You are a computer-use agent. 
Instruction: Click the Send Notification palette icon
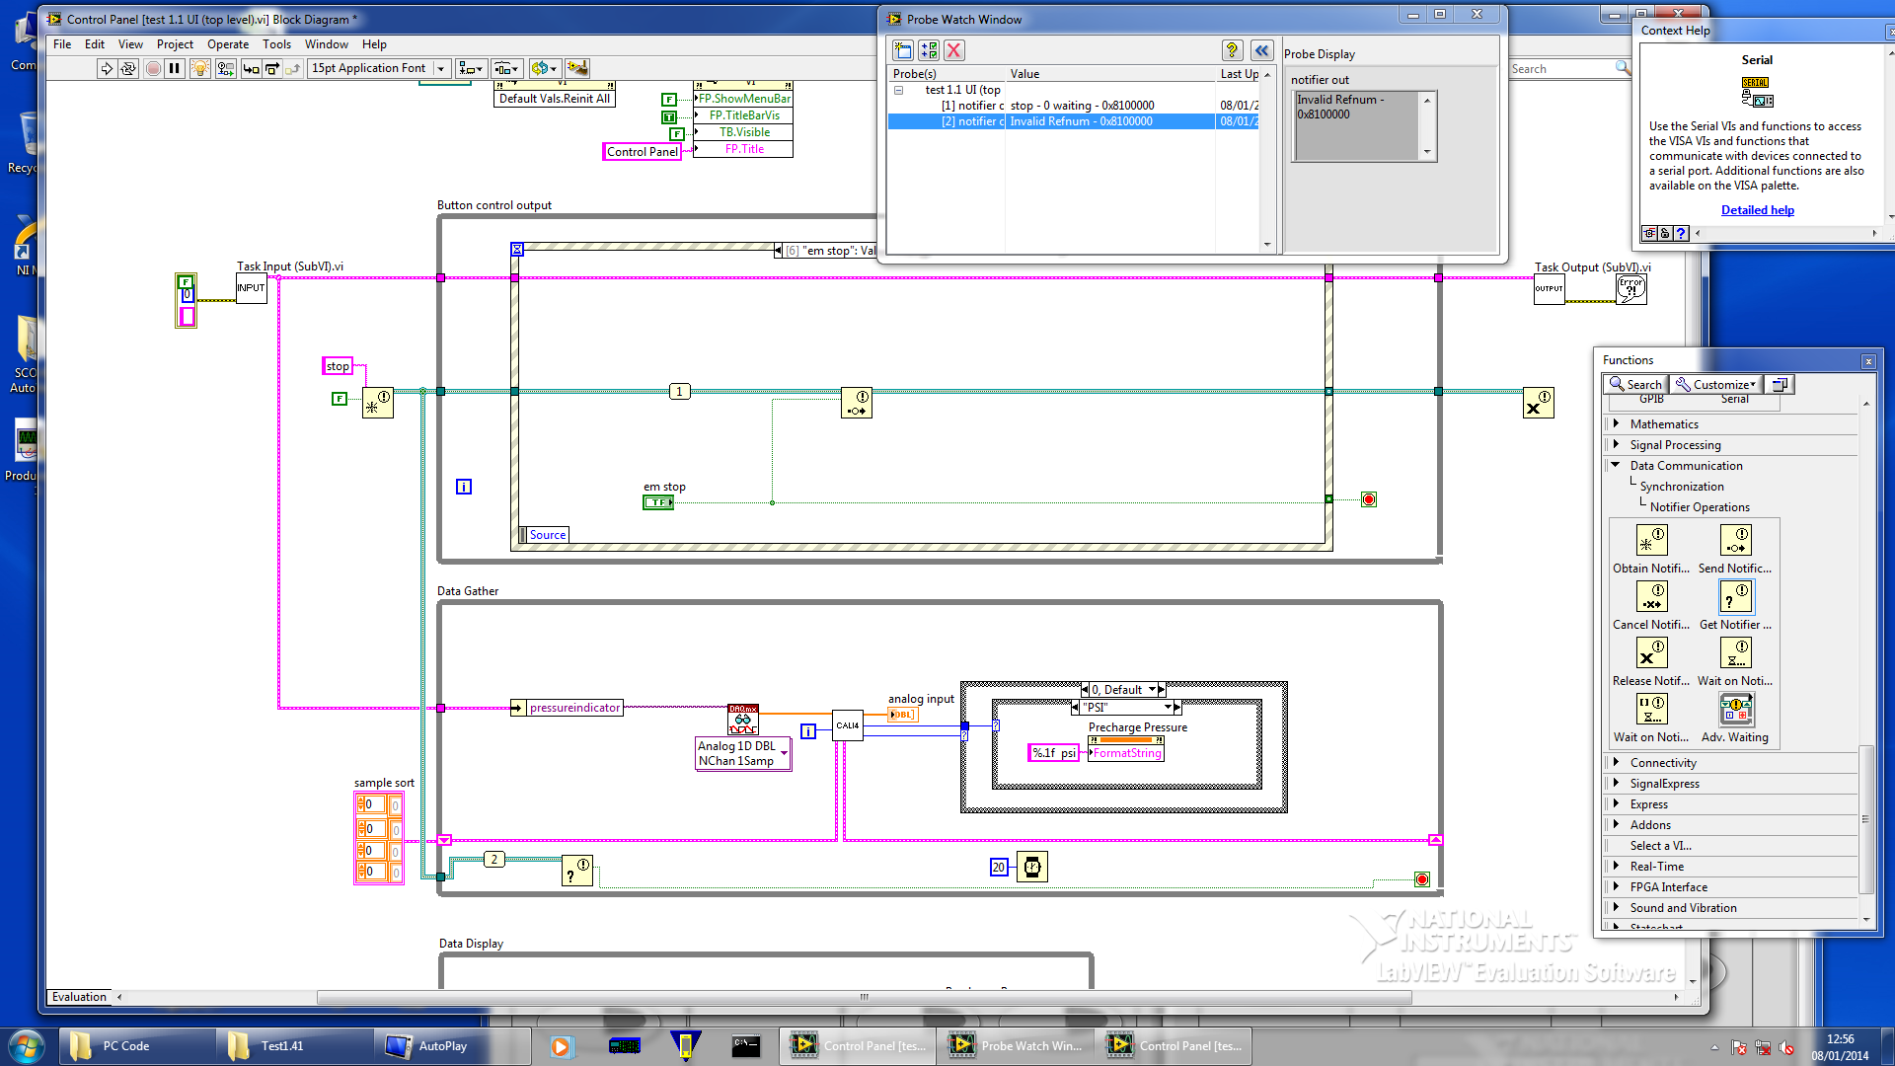[1736, 541]
